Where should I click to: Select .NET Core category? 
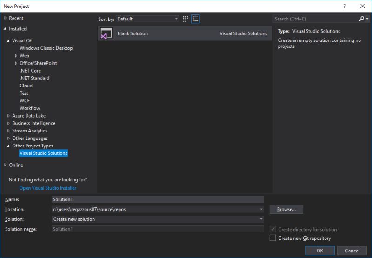point(30,71)
